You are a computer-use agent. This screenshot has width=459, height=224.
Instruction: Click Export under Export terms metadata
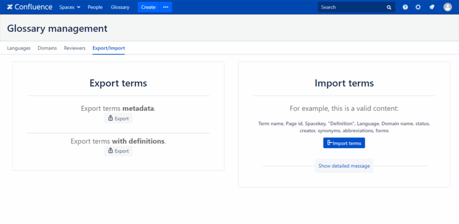tap(118, 118)
